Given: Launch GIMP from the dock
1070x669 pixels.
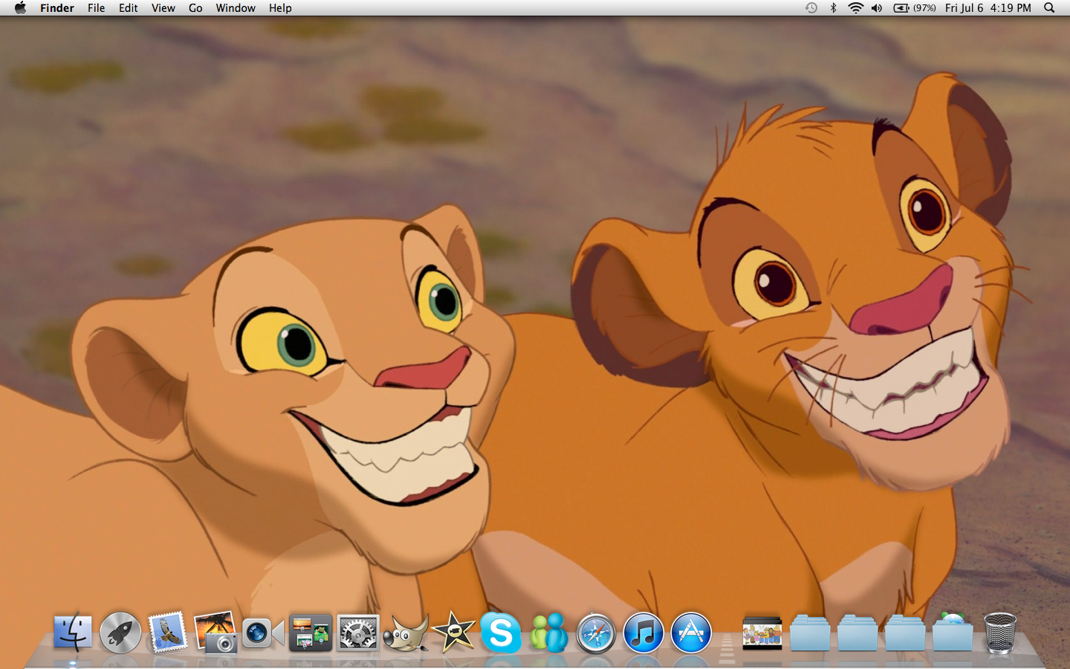Looking at the screenshot, I should click(x=406, y=633).
